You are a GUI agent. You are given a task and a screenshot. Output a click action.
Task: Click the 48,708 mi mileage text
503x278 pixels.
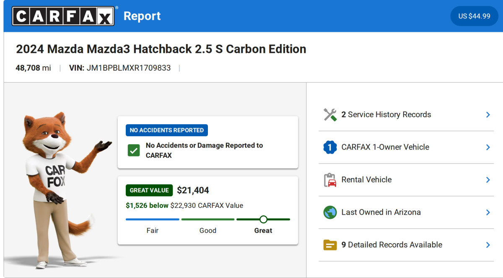34,68
